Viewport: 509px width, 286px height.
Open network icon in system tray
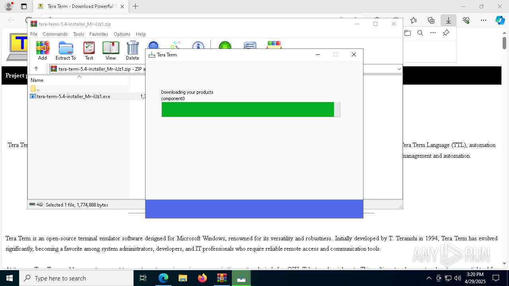click(448, 278)
